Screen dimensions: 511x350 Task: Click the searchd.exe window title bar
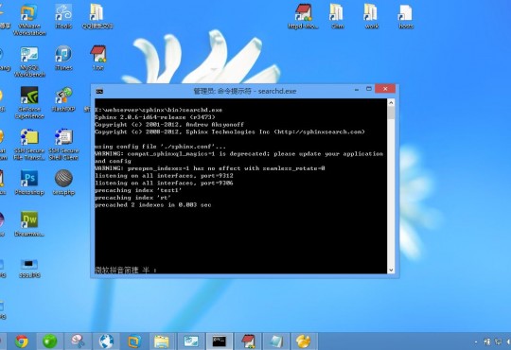pyautogui.click(x=245, y=91)
